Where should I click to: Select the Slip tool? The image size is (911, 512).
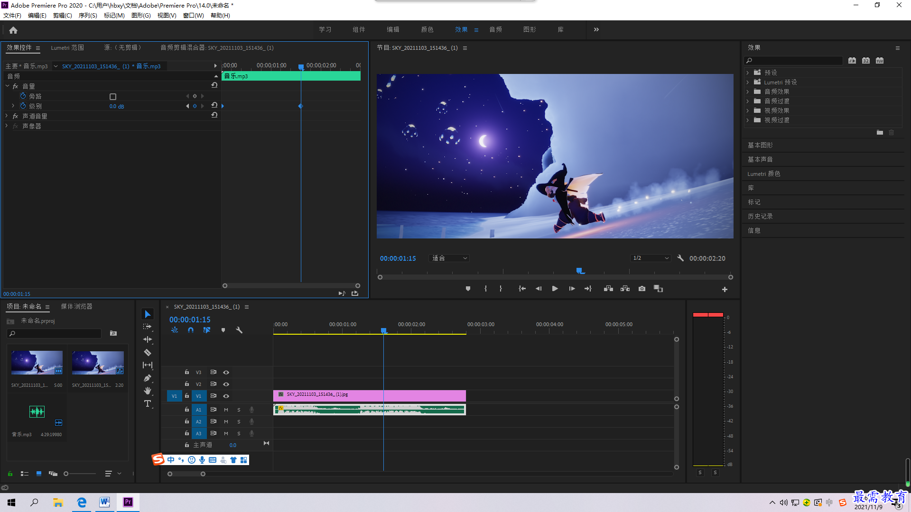tap(148, 365)
